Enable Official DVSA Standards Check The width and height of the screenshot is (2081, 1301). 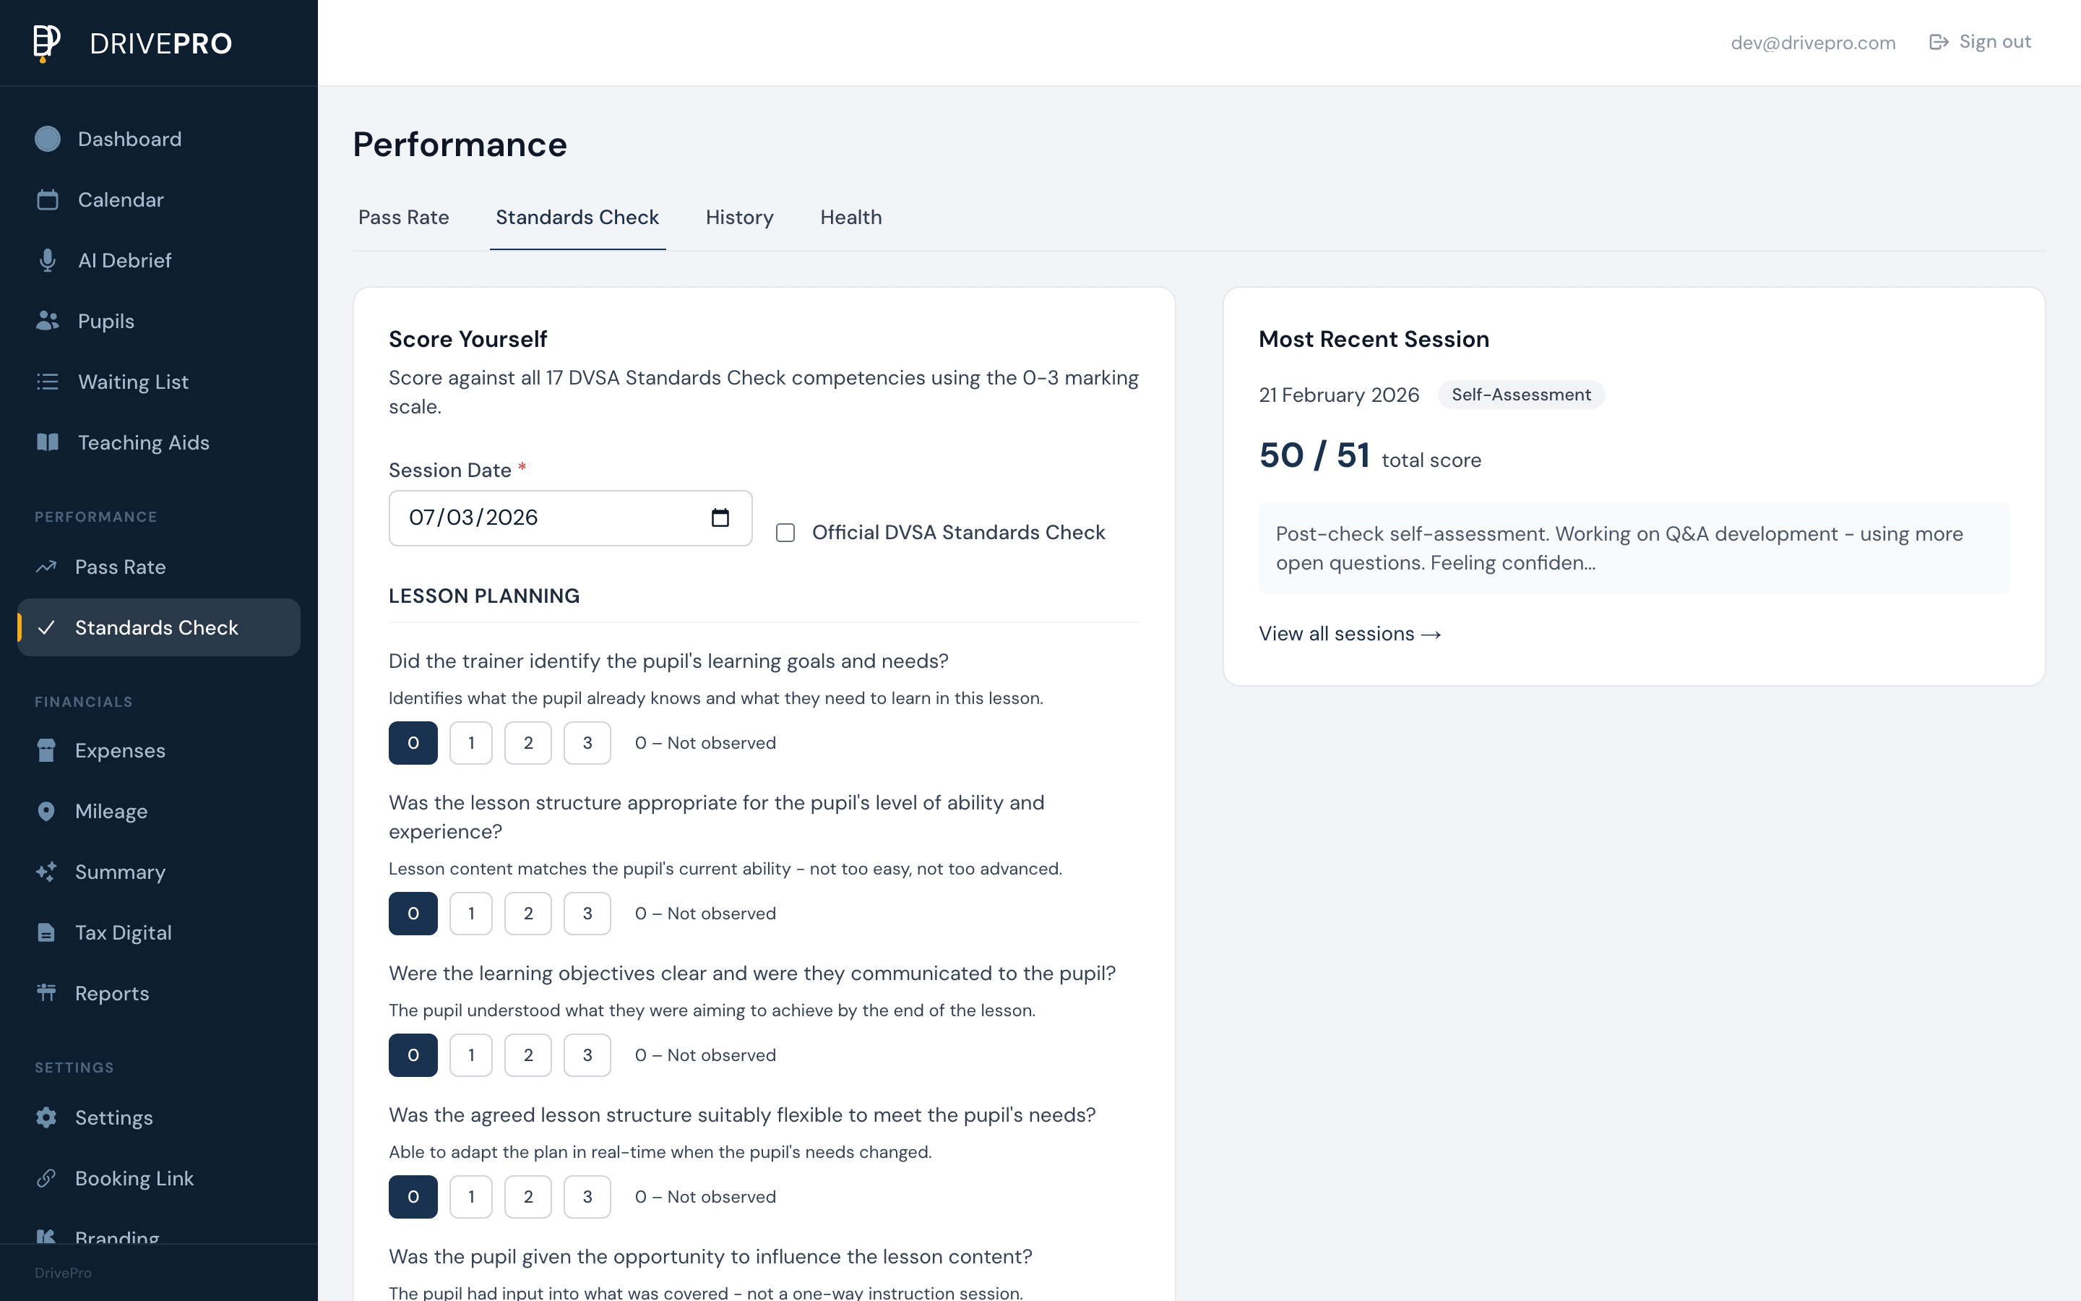(x=785, y=533)
